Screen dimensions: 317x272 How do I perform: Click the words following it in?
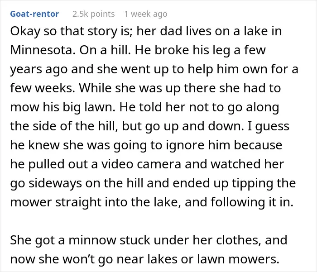pos(252,202)
